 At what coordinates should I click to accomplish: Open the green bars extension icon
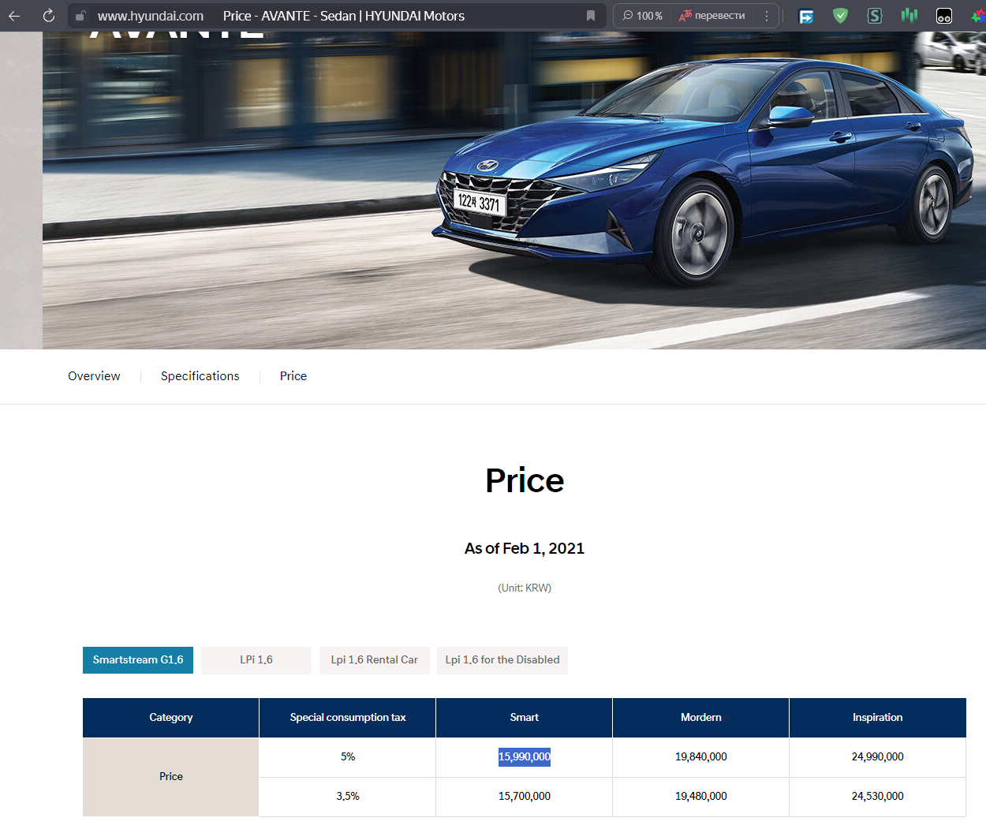pyautogui.click(x=909, y=16)
